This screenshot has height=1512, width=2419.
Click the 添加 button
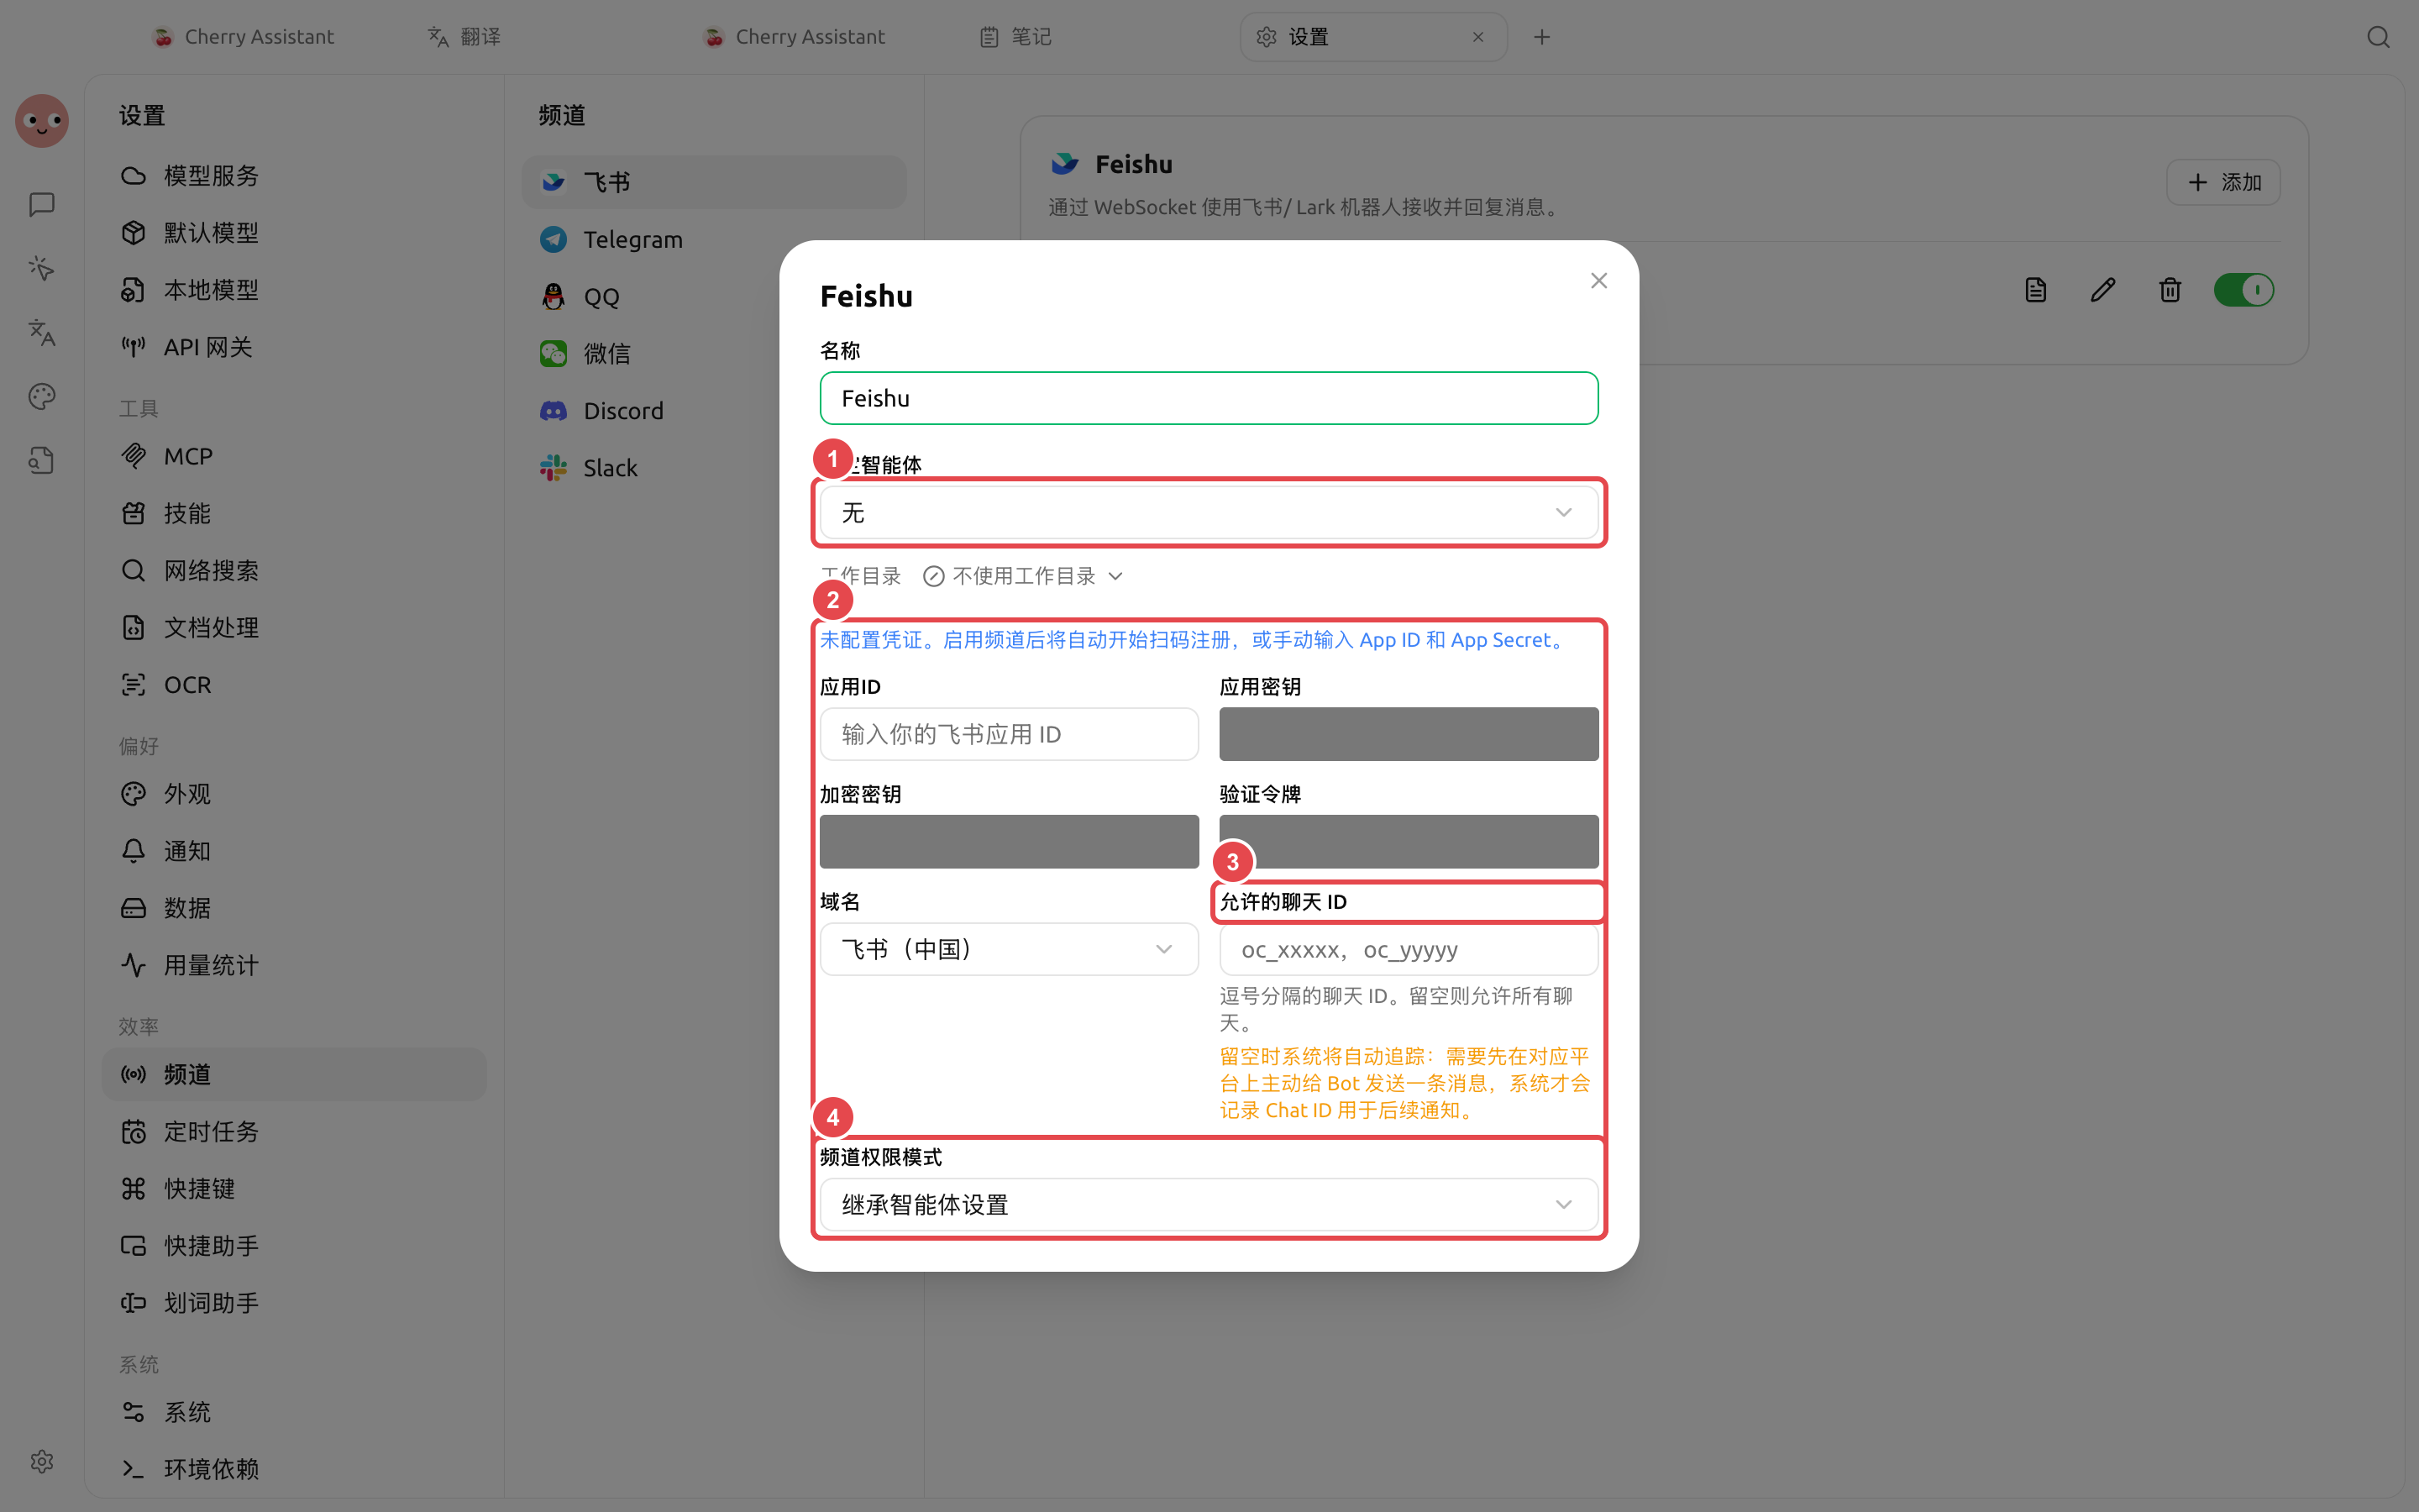tap(2223, 182)
